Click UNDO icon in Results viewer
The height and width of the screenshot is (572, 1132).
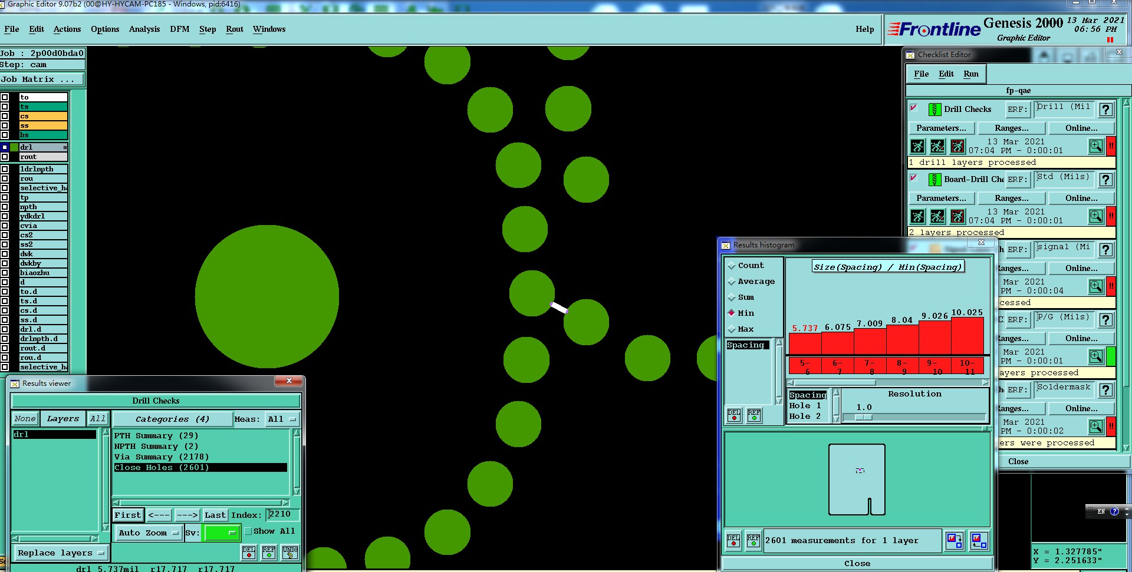pyautogui.click(x=289, y=552)
